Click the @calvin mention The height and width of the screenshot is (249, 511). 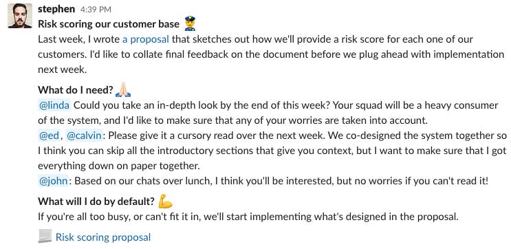pos(85,136)
